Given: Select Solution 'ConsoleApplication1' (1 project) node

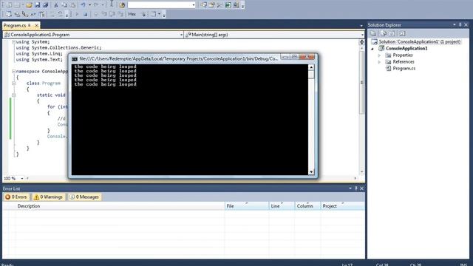Looking at the screenshot, I should click(x=419, y=41).
